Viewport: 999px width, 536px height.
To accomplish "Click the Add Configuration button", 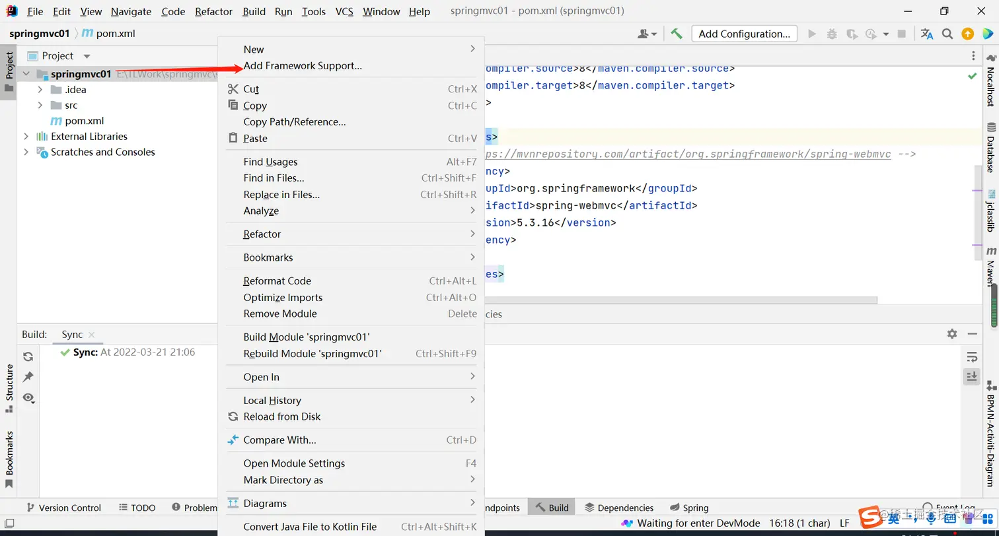I will pos(745,34).
